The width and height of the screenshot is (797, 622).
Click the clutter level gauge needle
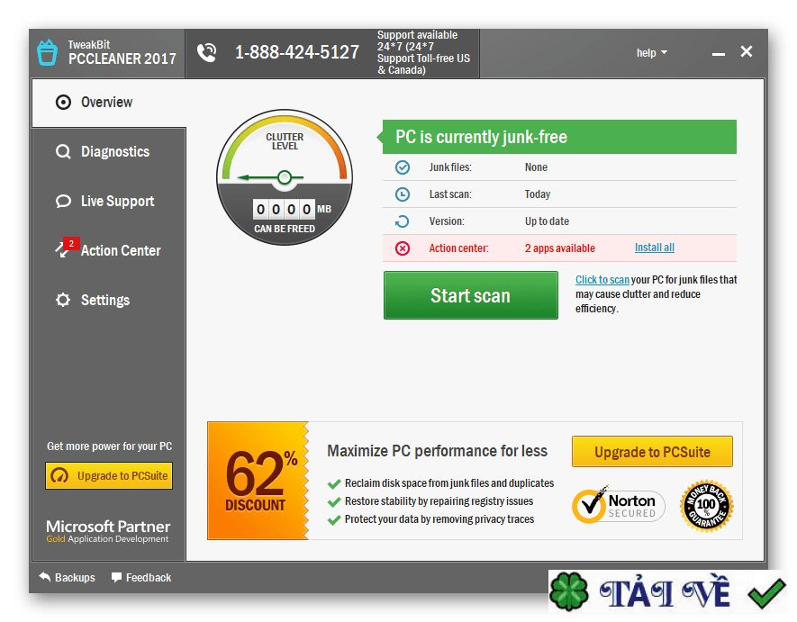click(x=270, y=177)
